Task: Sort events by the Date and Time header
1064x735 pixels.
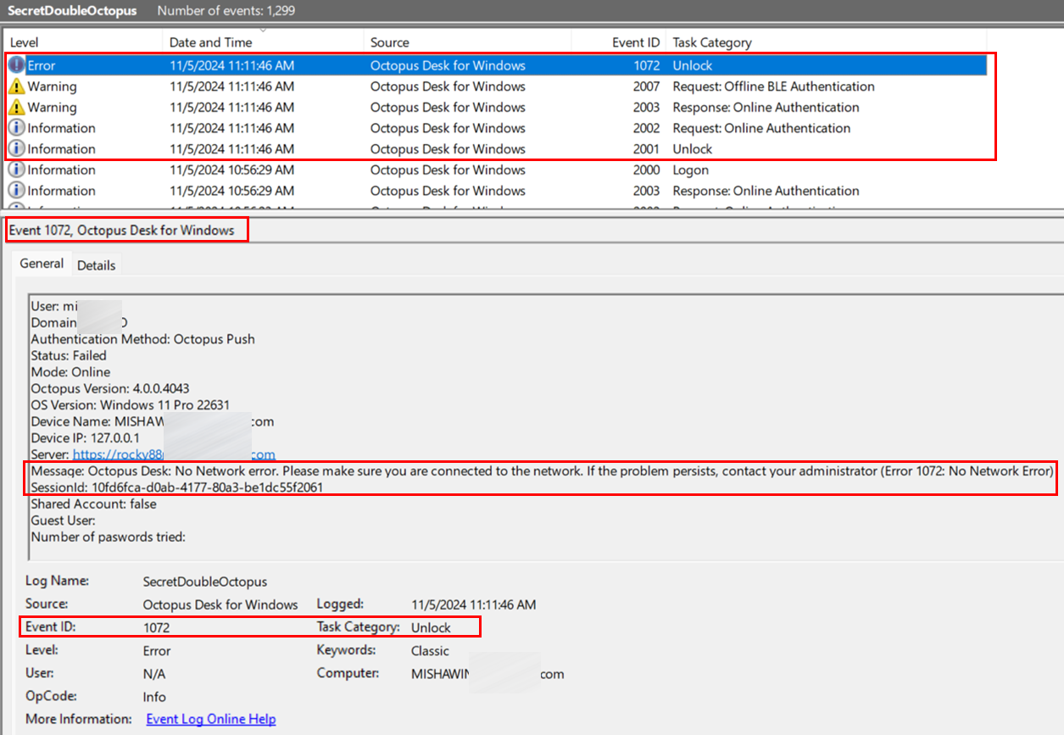Action: pos(264,42)
